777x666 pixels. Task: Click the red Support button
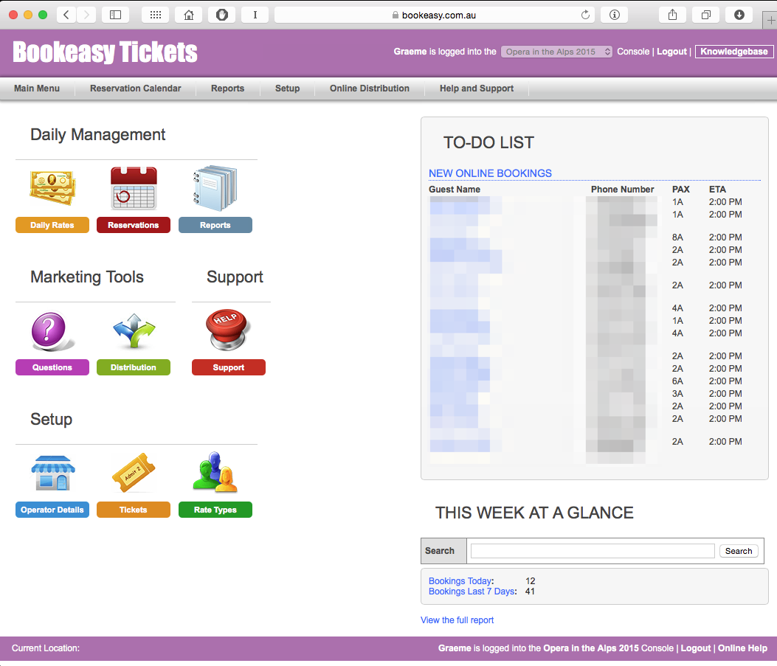click(x=229, y=367)
